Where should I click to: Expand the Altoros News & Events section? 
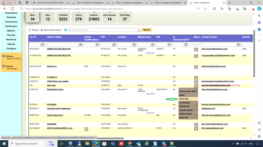tap(3, 56)
